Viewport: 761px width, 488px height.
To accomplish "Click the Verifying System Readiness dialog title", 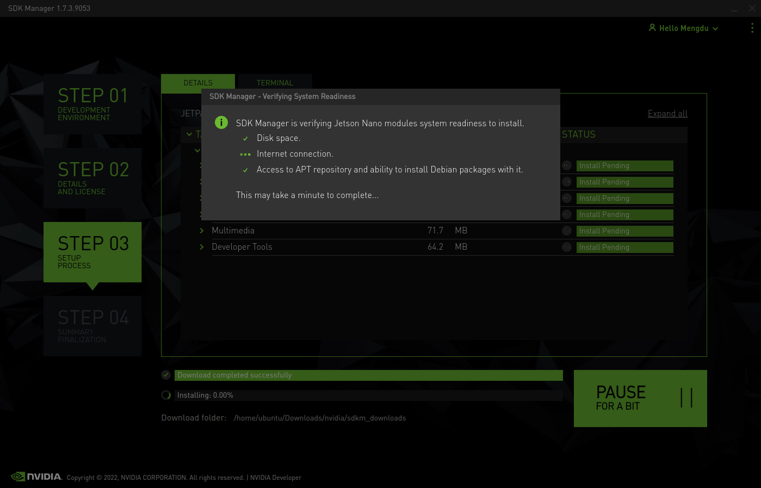I will (282, 96).
